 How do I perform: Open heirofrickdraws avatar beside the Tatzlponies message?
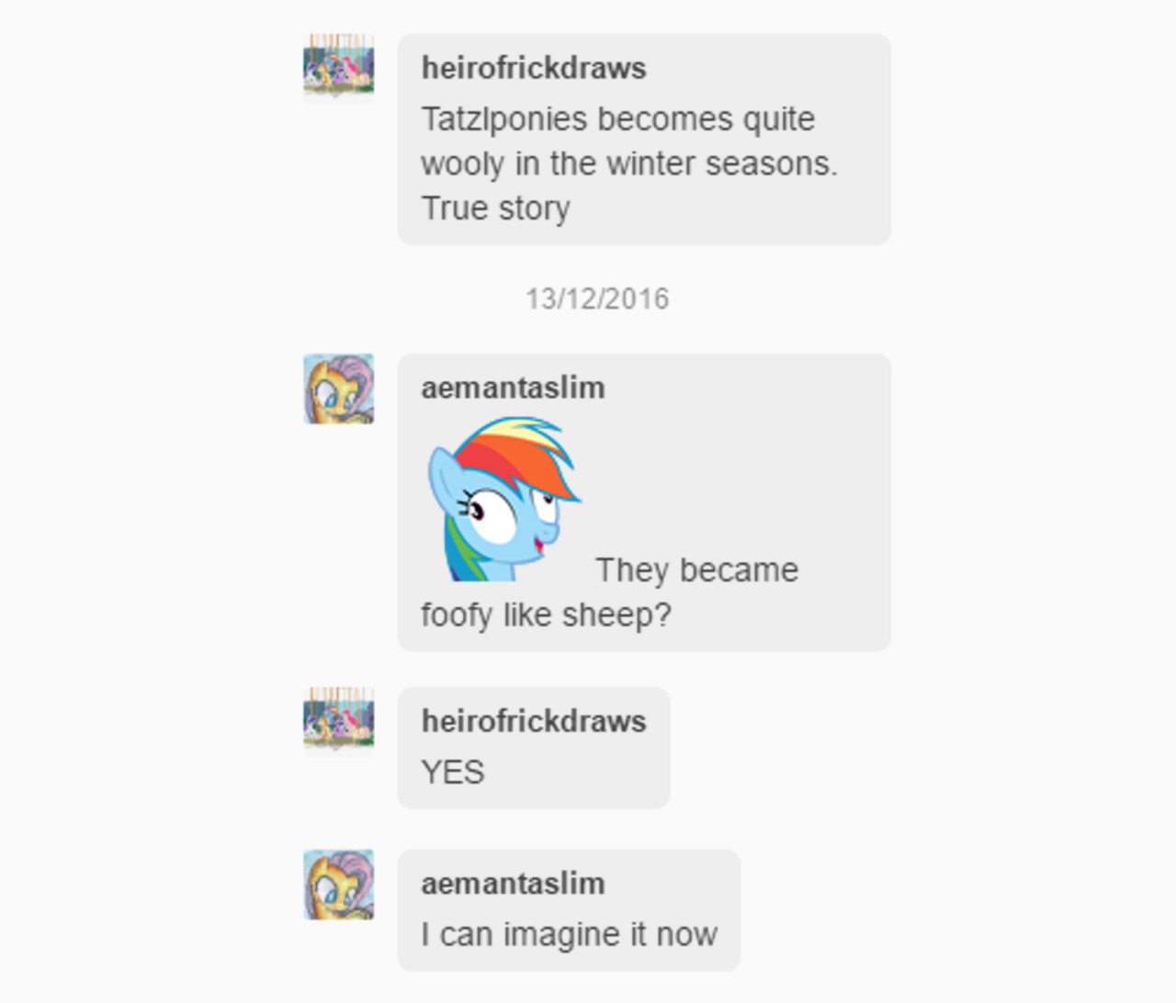click(339, 69)
